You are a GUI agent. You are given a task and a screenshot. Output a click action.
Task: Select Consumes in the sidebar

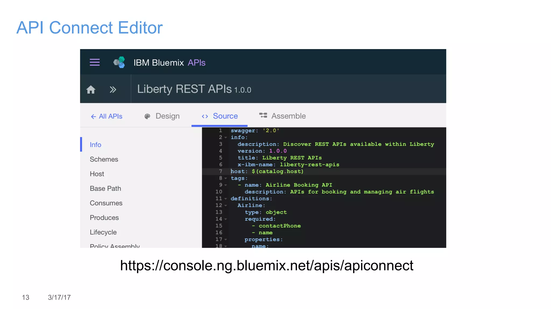tap(106, 203)
